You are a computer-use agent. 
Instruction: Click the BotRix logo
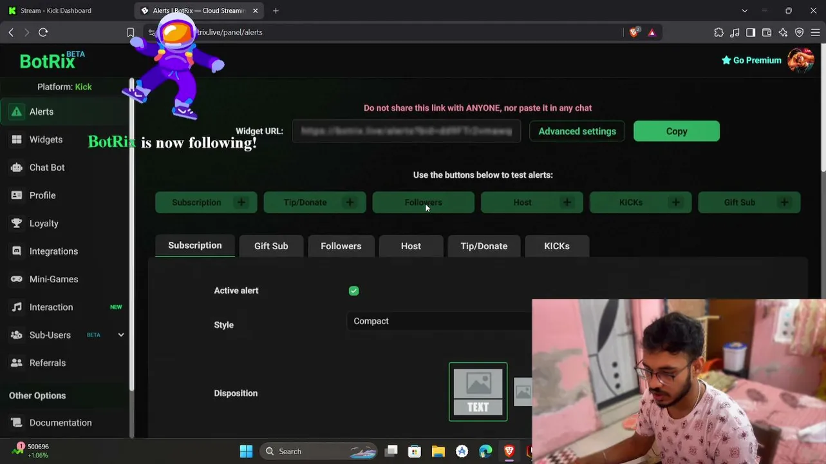click(x=52, y=60)
